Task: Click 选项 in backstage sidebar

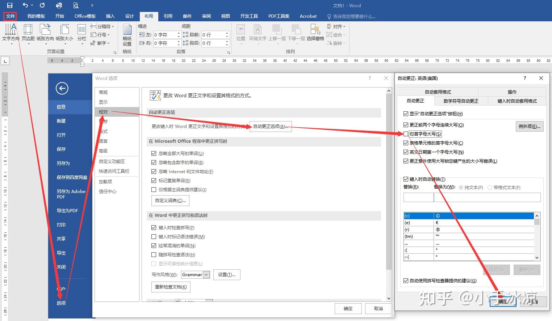Action: (x=61, y=303)
